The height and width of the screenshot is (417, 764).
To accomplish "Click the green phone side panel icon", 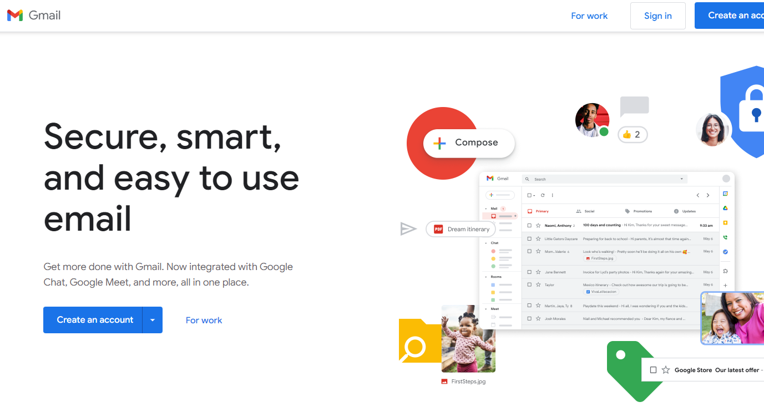I will coord(725,237).
